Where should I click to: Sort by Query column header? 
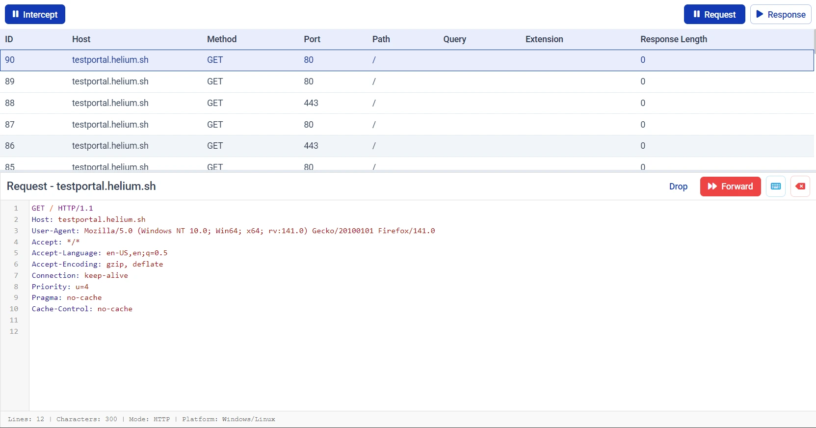point(455,39)
